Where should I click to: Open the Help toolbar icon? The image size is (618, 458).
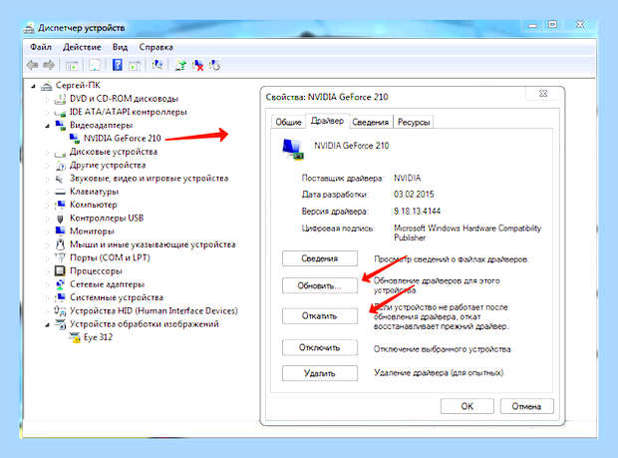point(117,65)
